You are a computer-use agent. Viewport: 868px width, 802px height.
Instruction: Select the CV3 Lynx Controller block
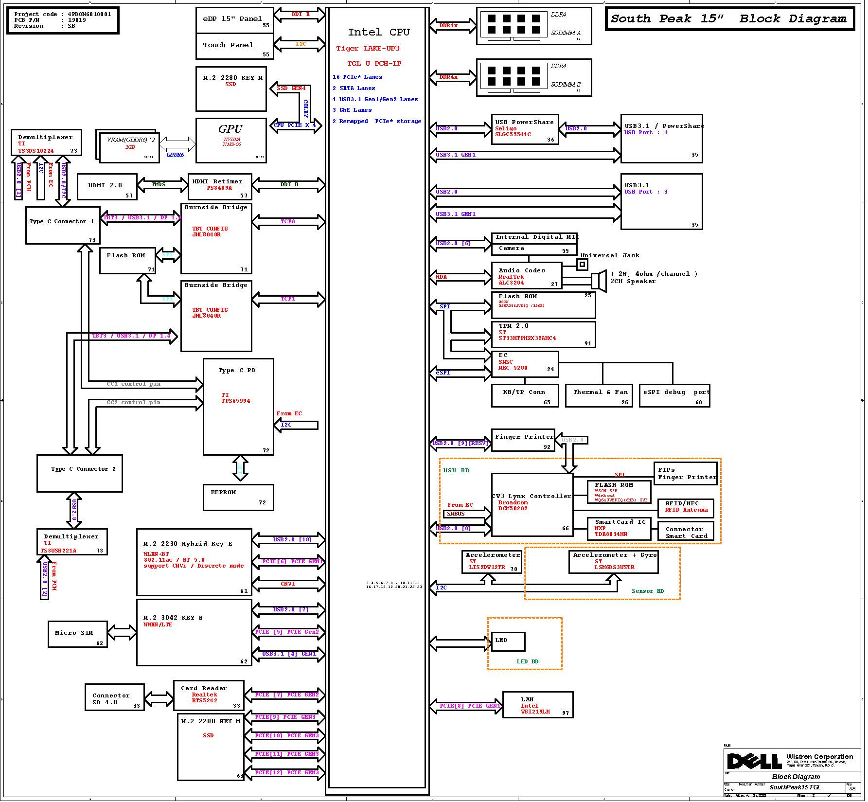pyautogui.click(x=532, y=505)
